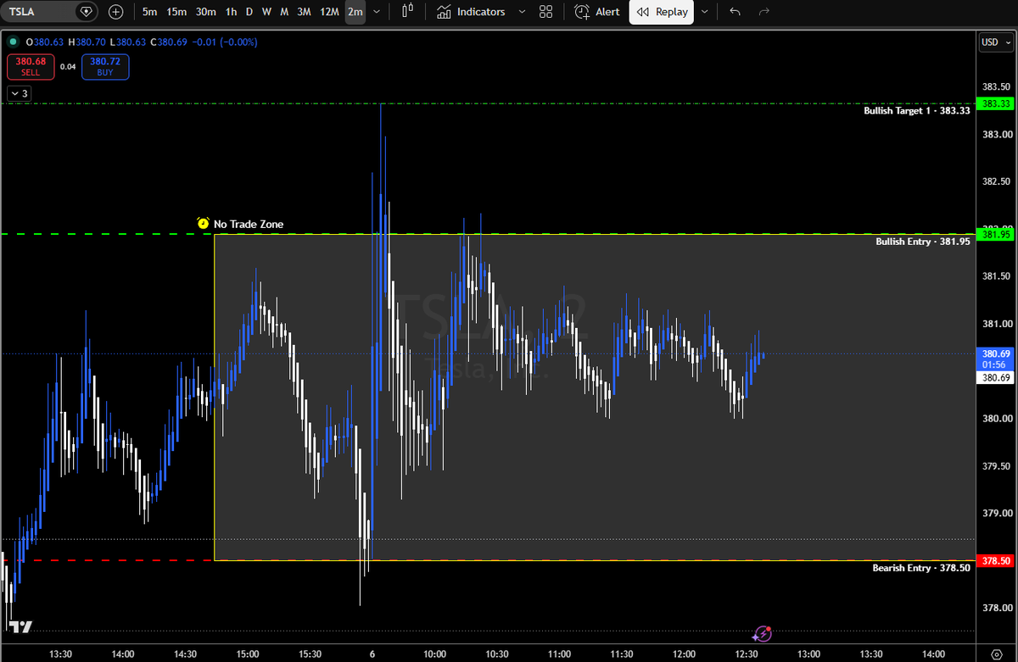Screen dimensions: 1018x662
Task: Open the TSLA symbol search
Action: click(x=23, y=12)
